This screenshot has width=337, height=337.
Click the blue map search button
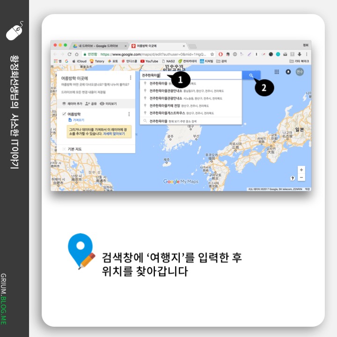pyautogui.click(x=251, y=75)
